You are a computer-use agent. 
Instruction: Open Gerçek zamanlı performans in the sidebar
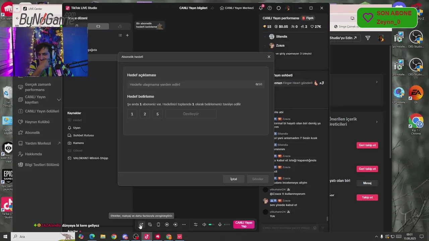pyautogui.click(x=38, y=87)
